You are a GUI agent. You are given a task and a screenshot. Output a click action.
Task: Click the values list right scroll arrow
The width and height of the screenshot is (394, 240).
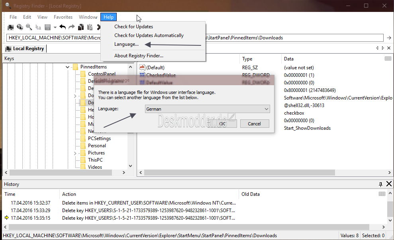click(390, 172)
